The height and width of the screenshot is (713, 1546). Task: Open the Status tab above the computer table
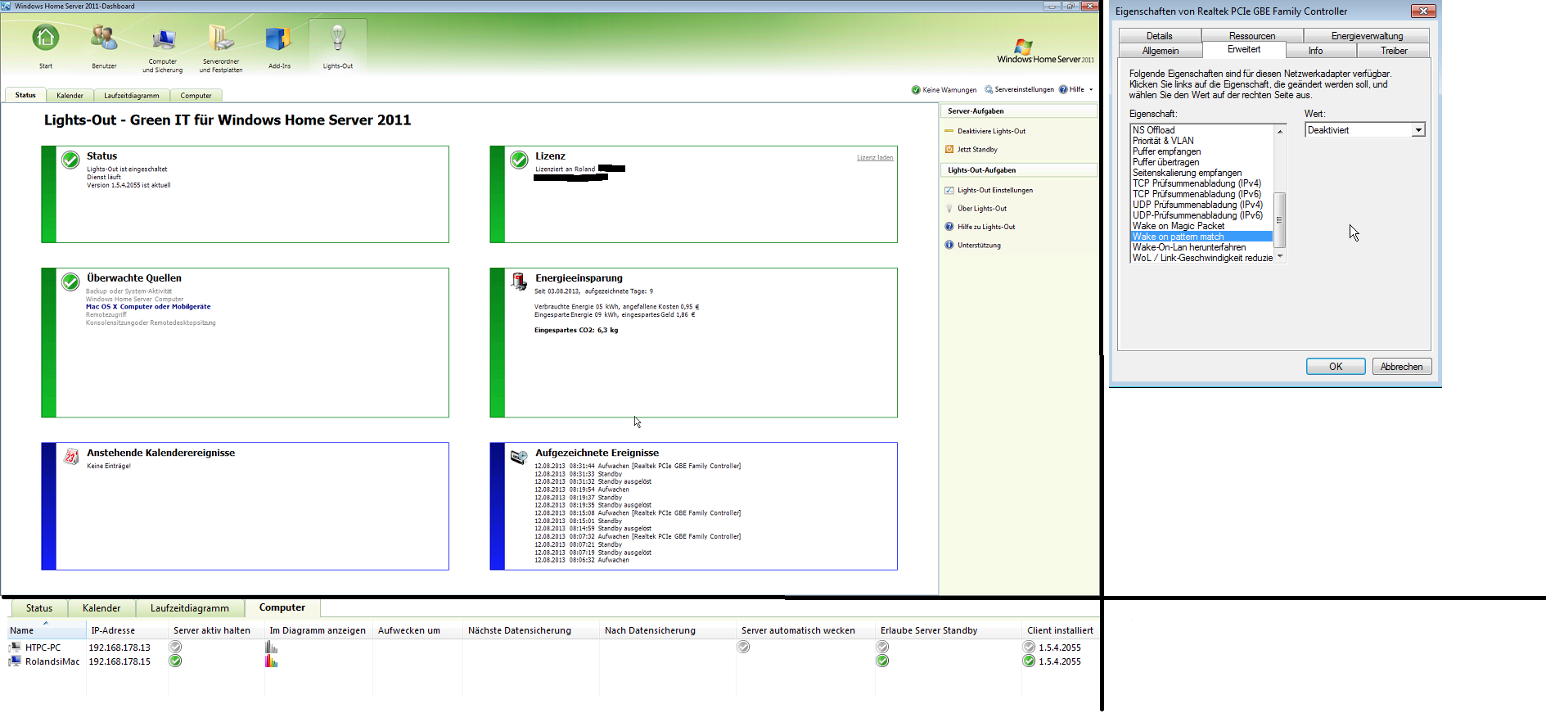(38, 608)
